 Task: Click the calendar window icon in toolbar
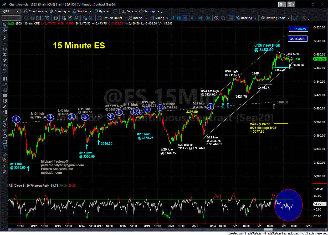(39, 18)
